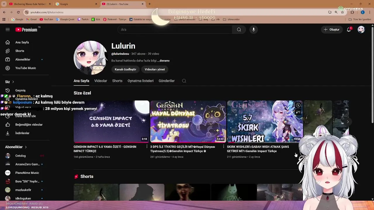Switch to Oynatma listeleri tab
The image size is (374, 210).
(141, 81)
